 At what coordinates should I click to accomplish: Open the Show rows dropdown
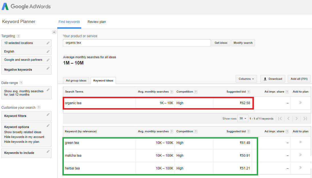coord(243,118)
